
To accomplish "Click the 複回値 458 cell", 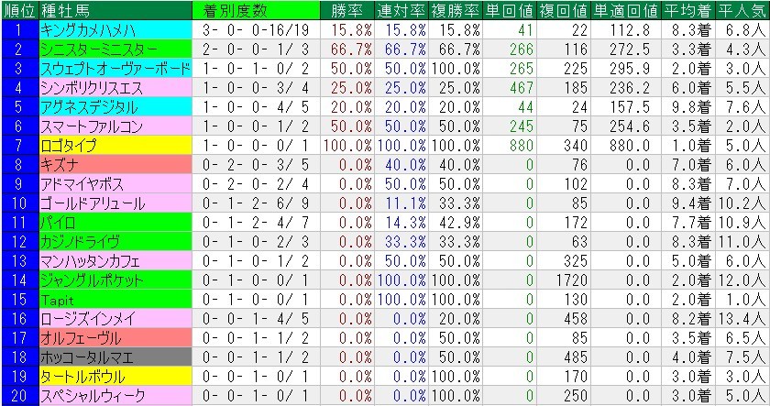I will pyautogui.click(x=563, y=319).
